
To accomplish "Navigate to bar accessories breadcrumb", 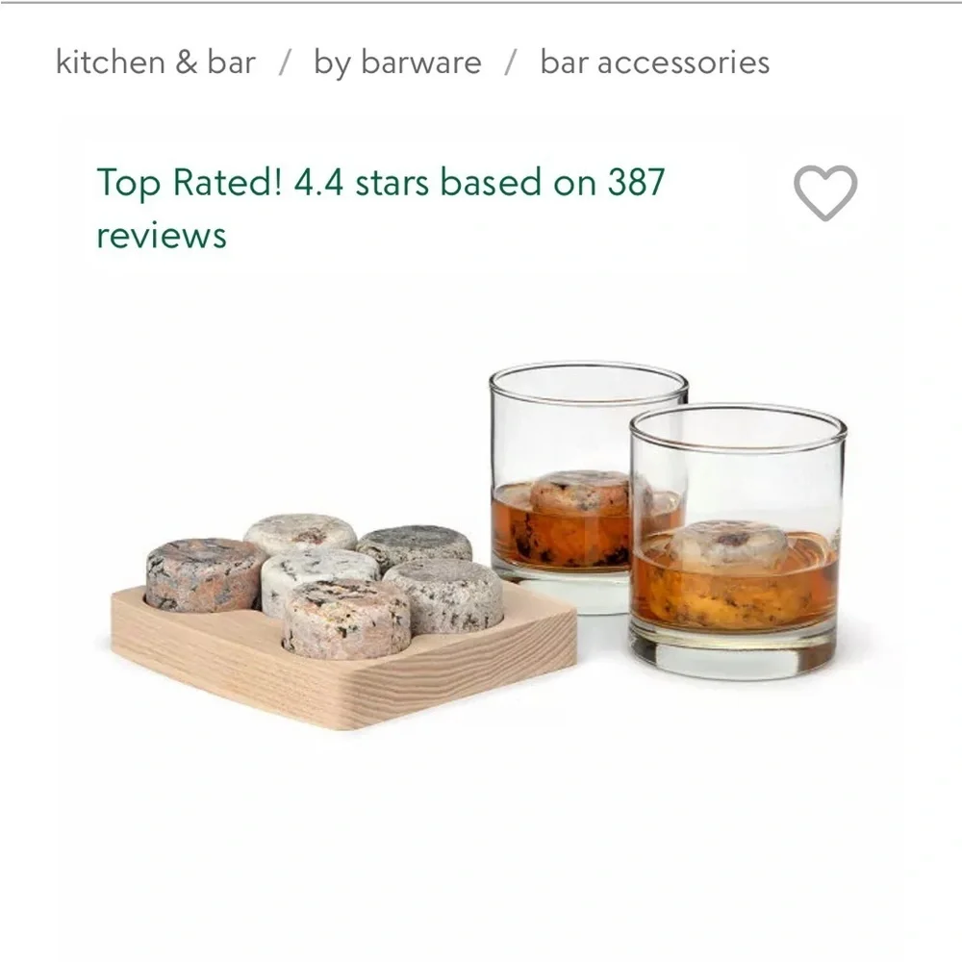I will [x=654, y=63].
